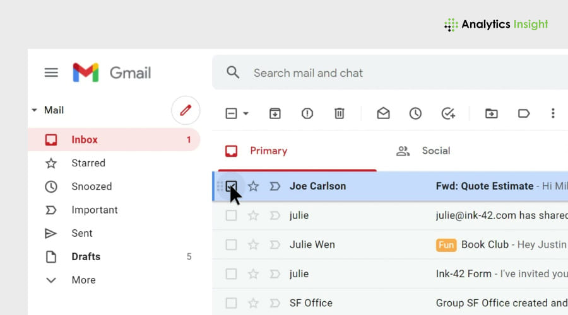568x315 pixels.
Task: Click the Move to folder icon
Action: pyautogui.click(x=492, y=113)
